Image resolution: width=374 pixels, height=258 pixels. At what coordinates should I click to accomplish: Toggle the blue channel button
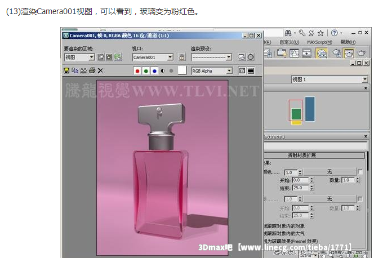(154, 71)
